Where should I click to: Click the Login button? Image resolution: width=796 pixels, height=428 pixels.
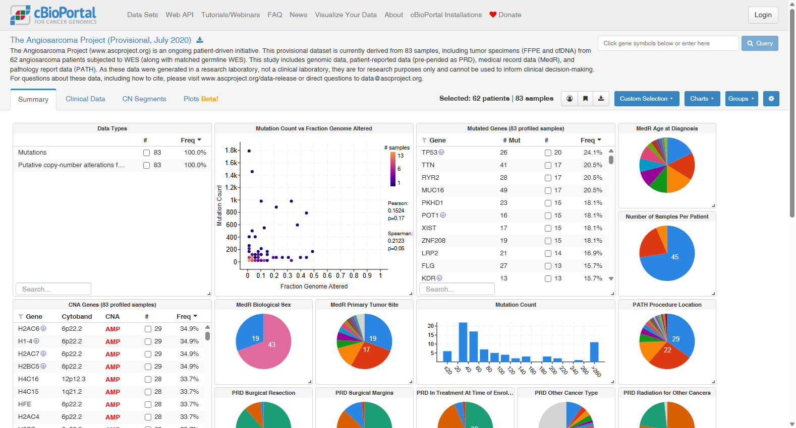tap(763, 15)
